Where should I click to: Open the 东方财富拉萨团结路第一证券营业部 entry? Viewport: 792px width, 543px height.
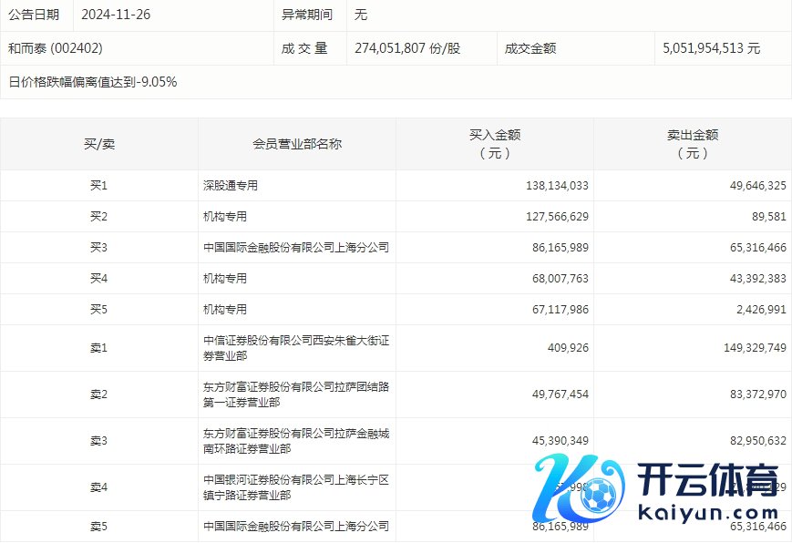pyautogui.click(x=295, y=394)
